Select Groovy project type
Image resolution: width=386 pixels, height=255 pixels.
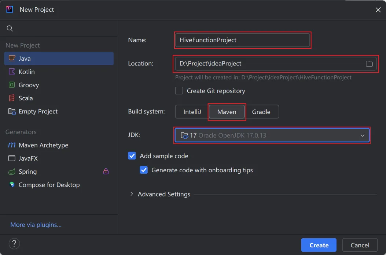59,85
